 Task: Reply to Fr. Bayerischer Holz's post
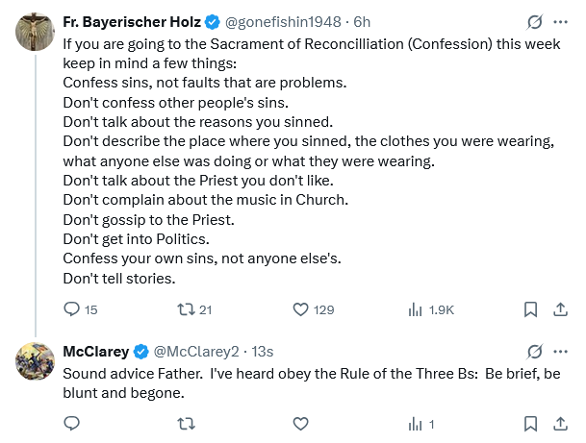click(x=71, y=309)
